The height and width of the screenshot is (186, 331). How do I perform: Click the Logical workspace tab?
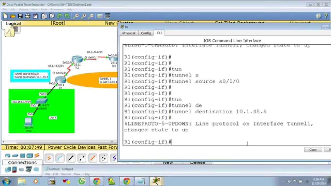pos(13,24)
